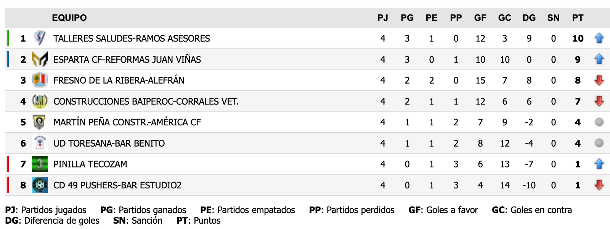This screenshot has width=610, height=229.
Task: Select the GF column header
Action: point(480,18)
